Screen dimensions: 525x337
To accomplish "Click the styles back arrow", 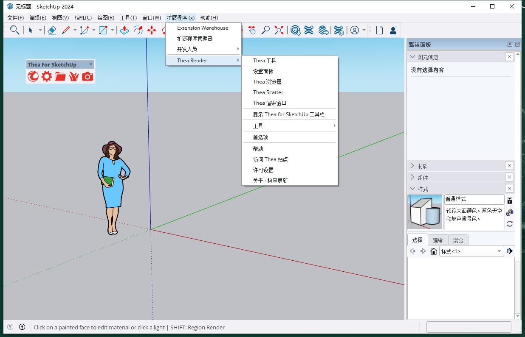I will tap(412, 251).
